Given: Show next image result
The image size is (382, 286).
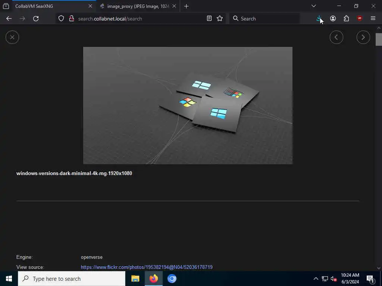Looking at the screenshot, I should pos(363,37).
